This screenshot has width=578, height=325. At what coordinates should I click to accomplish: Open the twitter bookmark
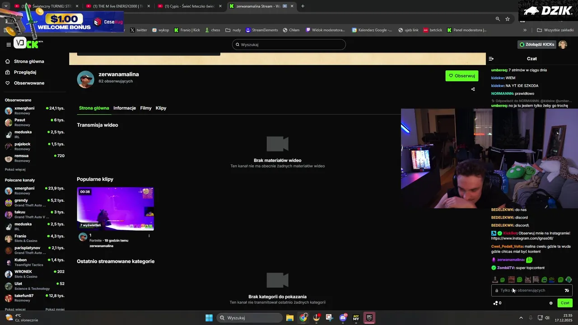139,30
